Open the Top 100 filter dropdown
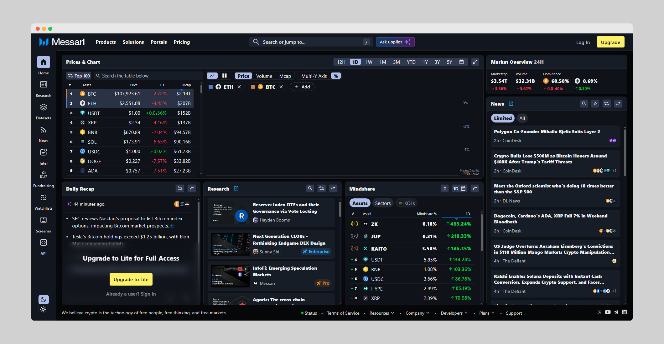 (79, 76)
